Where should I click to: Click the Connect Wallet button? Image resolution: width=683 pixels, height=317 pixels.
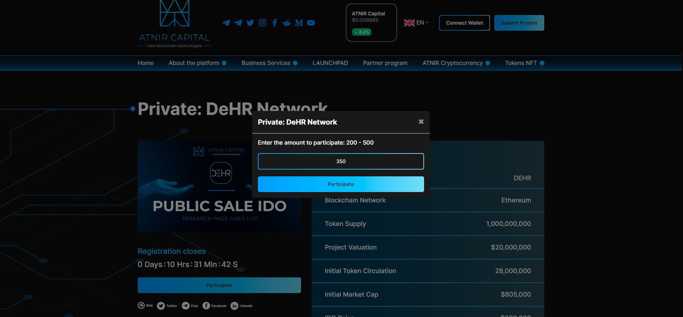464,23
